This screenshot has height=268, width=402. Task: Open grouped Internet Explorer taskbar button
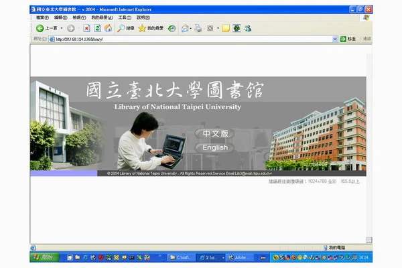[x=211, y=257]
